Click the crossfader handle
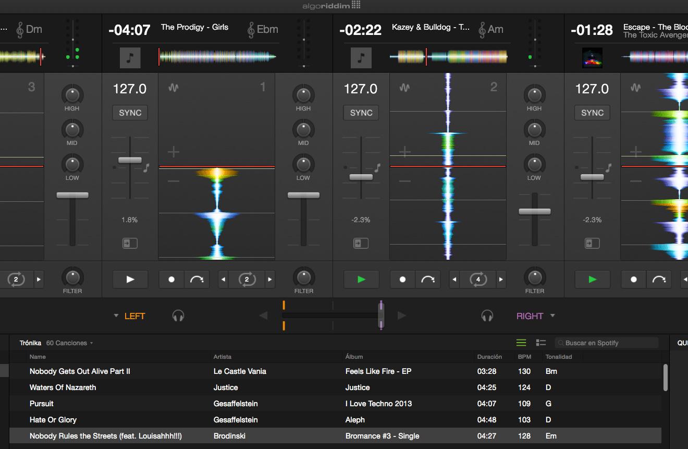688x449 pixels. (x=382, y=315)
